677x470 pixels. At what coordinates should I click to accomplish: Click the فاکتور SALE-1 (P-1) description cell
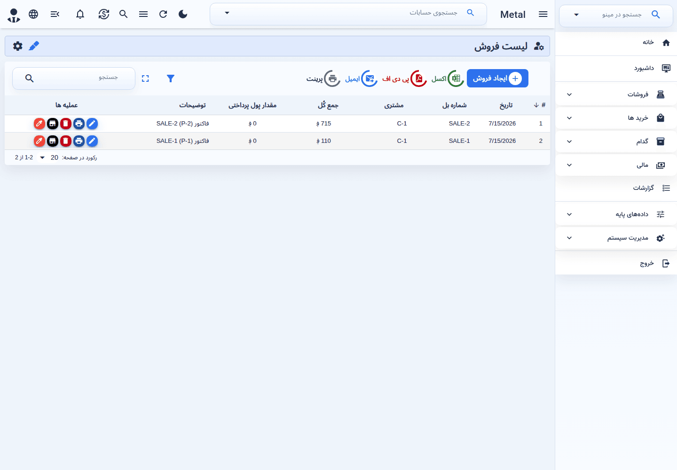click(183, 141)
